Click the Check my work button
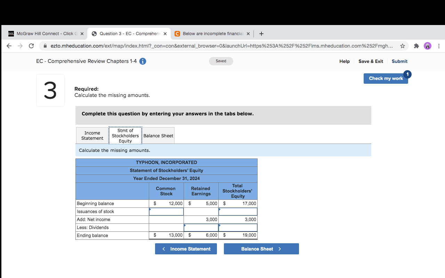 (x=386, y=79)
